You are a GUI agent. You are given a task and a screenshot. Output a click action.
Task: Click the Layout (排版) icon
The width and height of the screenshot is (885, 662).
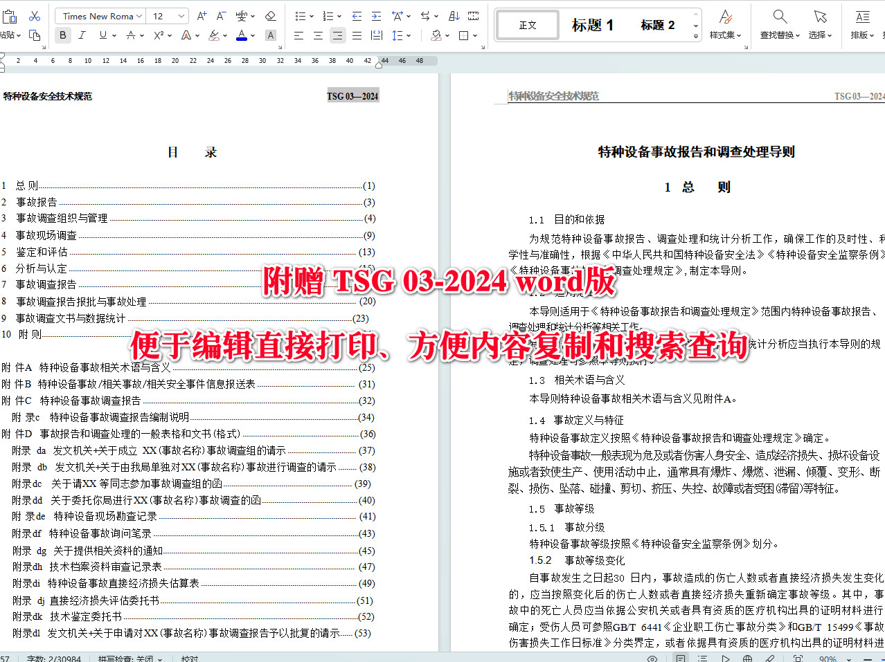tap(862, 16)
